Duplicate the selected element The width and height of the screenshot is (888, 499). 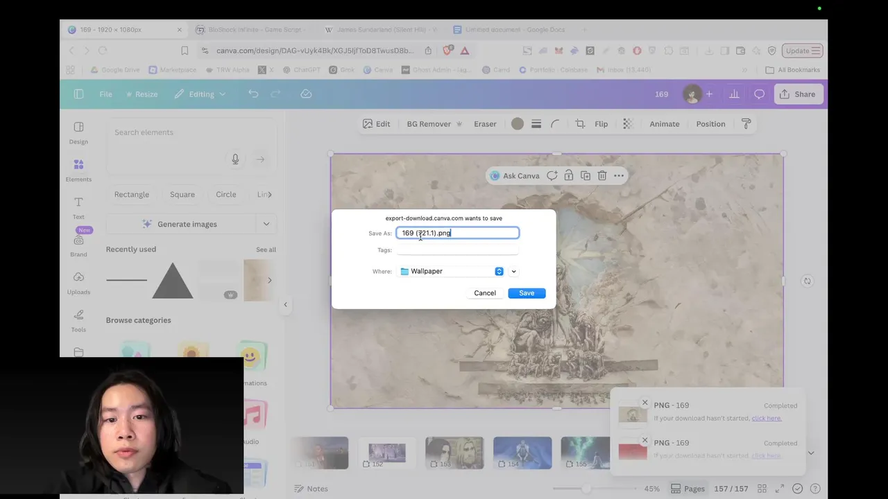point(586,176)
